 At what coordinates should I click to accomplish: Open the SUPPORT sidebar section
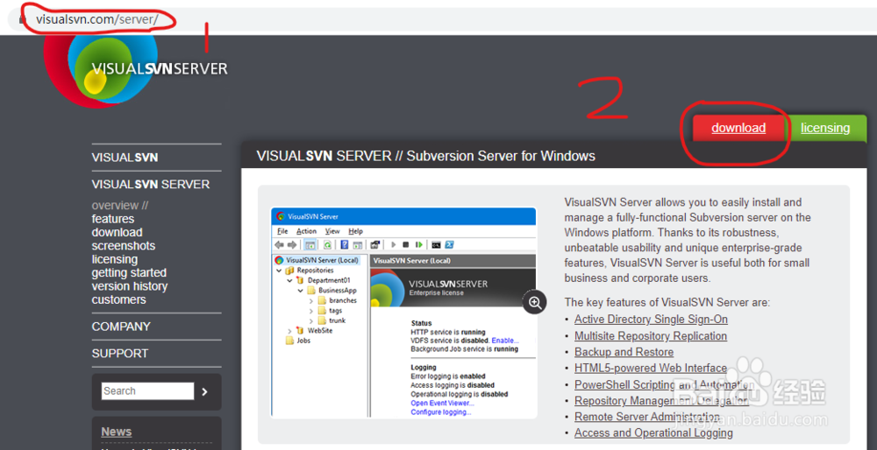119,354
